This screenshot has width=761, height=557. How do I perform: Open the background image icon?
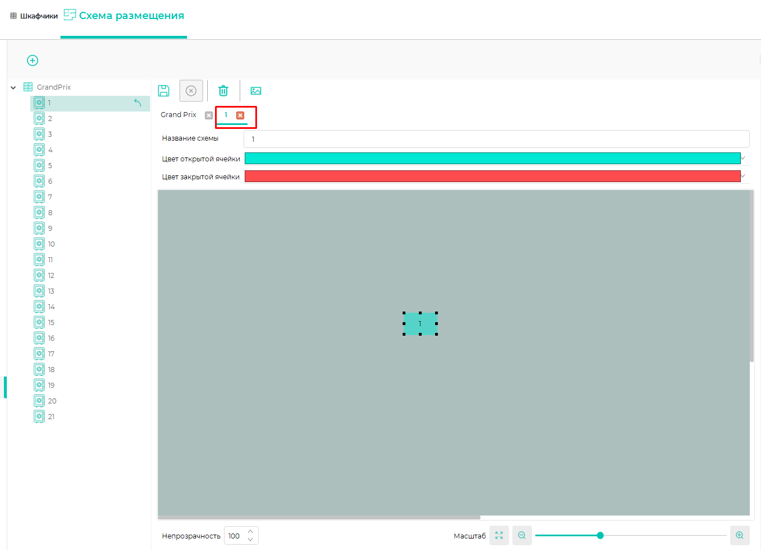[x=256, y=91]
